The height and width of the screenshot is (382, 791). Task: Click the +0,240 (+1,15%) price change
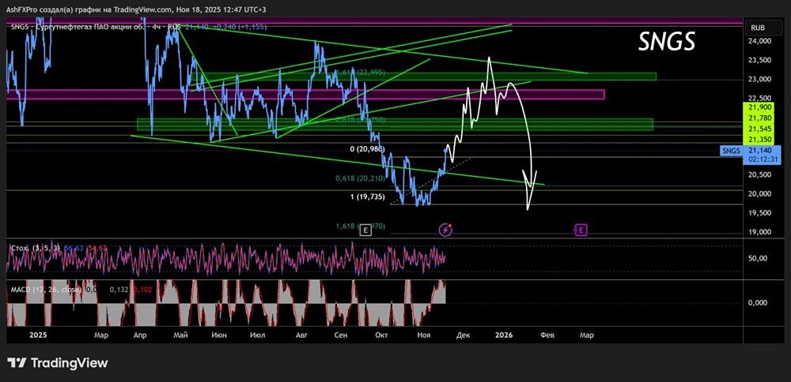238,27
